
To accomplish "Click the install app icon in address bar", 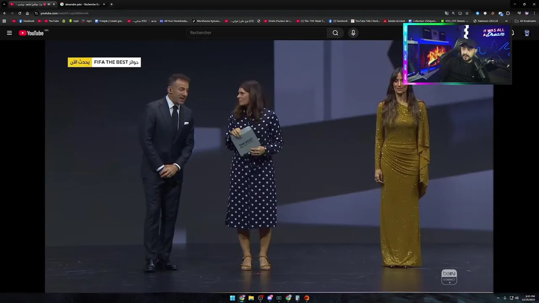I will [x=460, y=13].
